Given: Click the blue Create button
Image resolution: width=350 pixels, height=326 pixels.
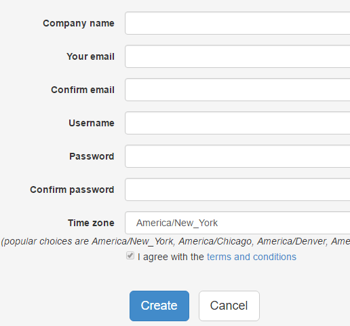Looking at the screenshot, I should pyautogui.click(x=159, y=306).
